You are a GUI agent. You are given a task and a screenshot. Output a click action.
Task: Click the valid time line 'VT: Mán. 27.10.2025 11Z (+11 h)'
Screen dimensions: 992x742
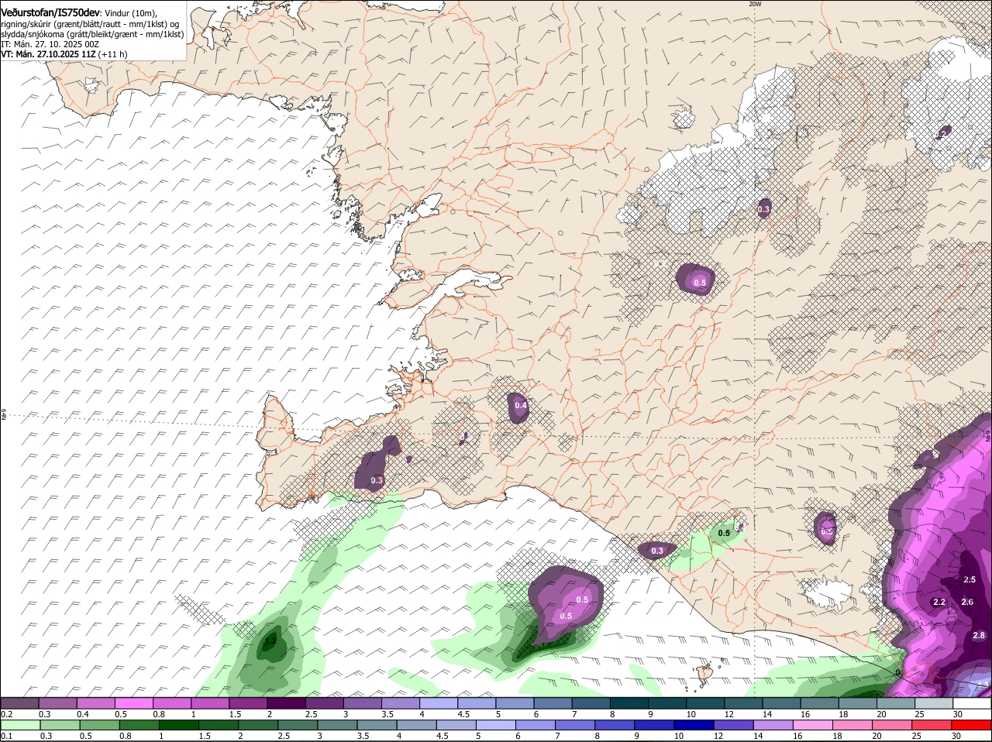[x=64, y=54]
